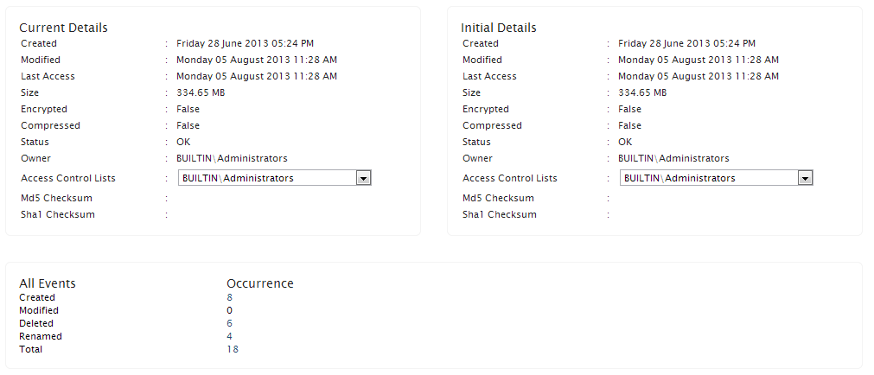Open the Current Details Access Control Lists dropdown
874x375 pixels.
266,178
